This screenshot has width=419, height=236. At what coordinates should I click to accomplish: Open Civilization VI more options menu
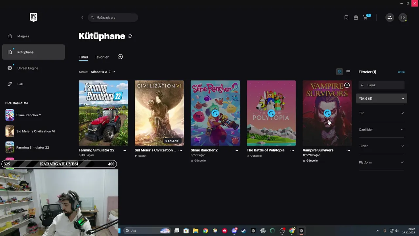pyautogui.click(x=180, y=150)
